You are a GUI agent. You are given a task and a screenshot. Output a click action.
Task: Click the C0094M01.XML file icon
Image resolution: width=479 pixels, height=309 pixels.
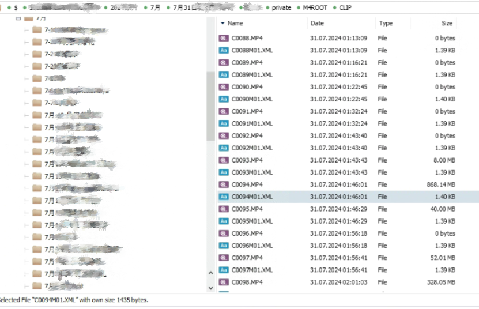[224, 197]
